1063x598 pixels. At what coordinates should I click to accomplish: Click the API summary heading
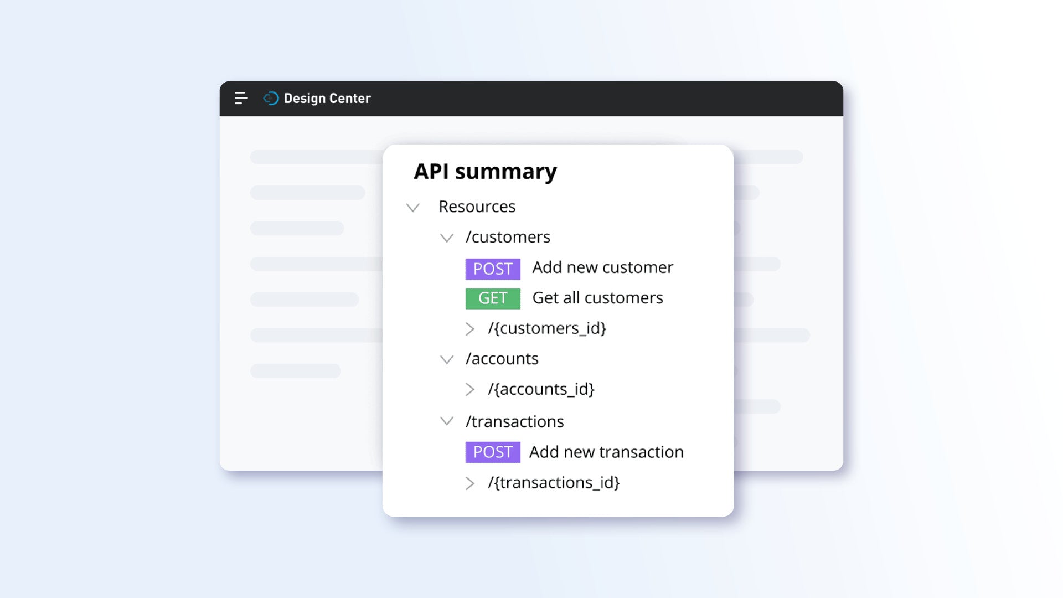click(x=485, y=172)
